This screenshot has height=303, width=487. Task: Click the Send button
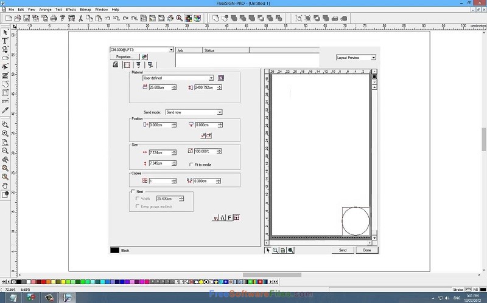click(343, 250)
